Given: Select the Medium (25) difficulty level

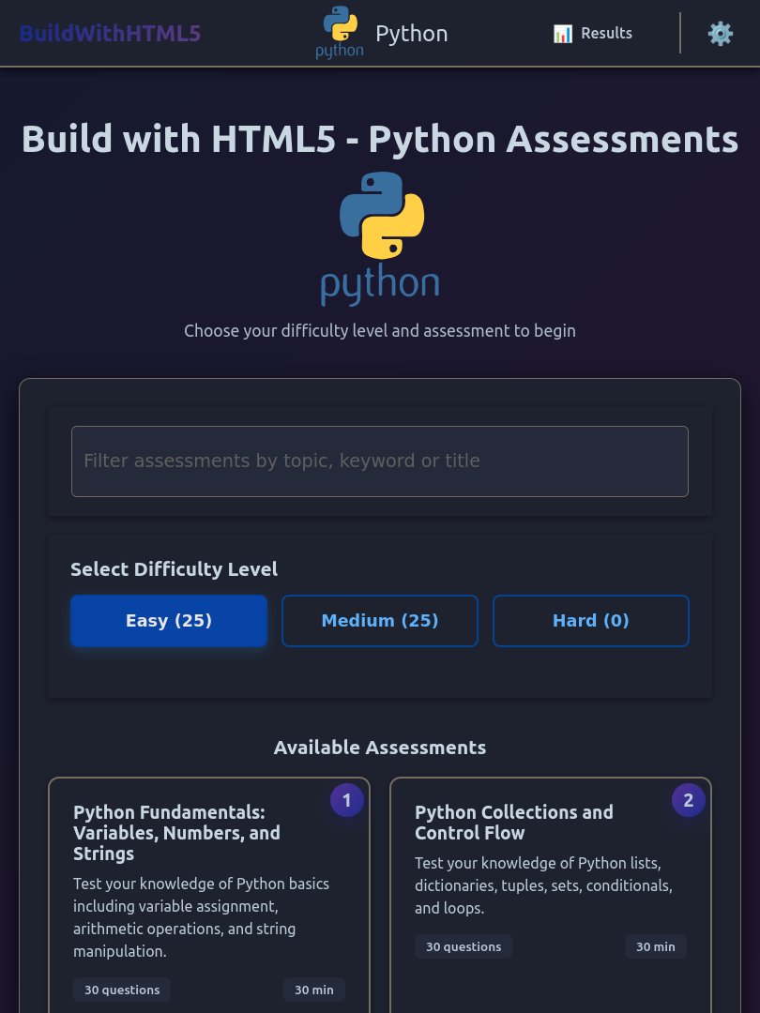Looking at the screenshot, I should pos(380,620).
